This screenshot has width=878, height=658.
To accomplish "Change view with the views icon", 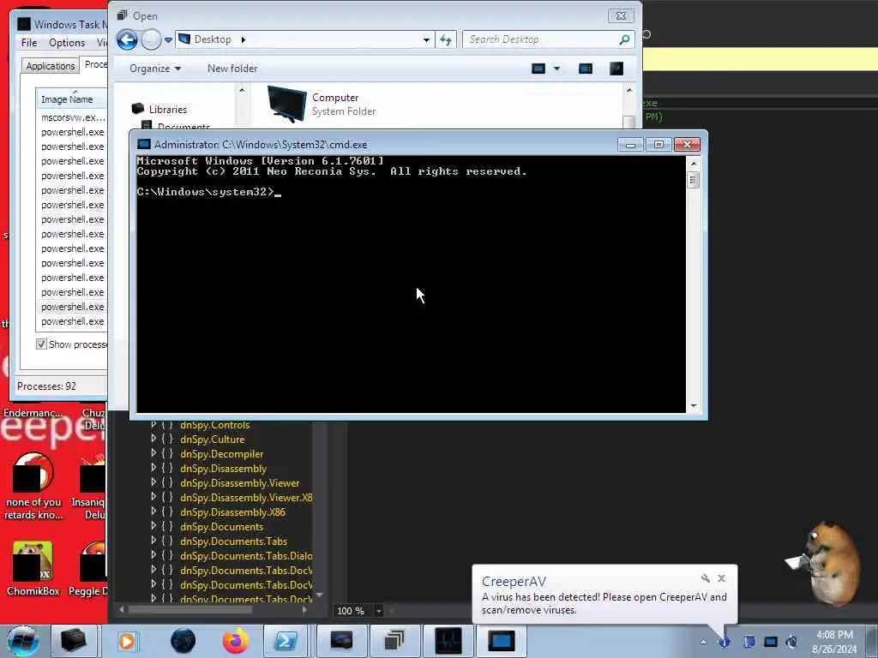I will click(538, 69).
